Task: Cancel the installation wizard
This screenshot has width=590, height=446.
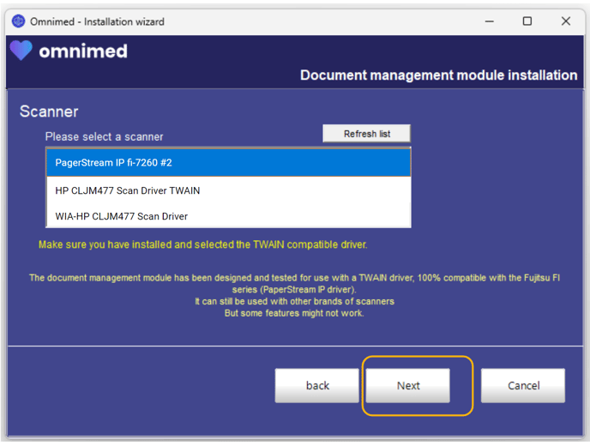Action: (x=523, y=385)
